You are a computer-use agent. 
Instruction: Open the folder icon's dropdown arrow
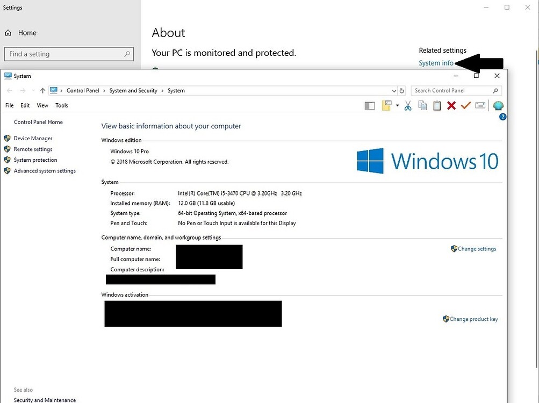[x=397, y=105]
